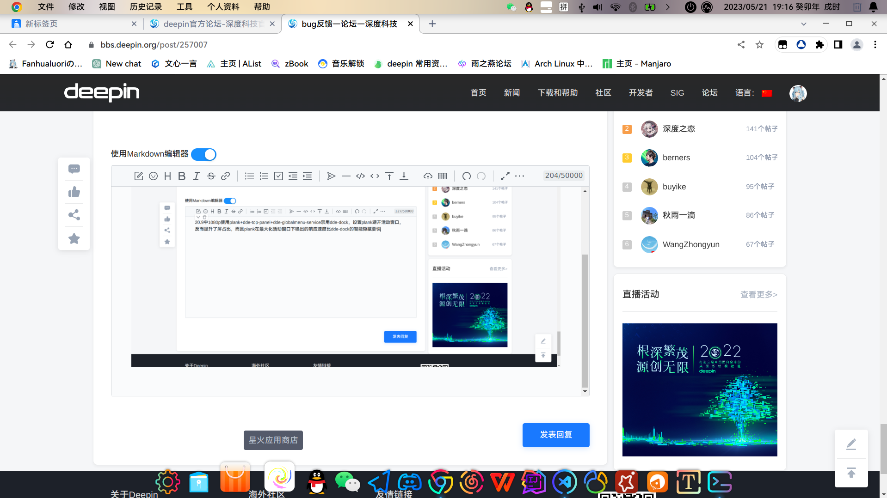The image size is (887, 498).
Task: Open the 查看更多> link for live events
Action: [x=758, y=295]
